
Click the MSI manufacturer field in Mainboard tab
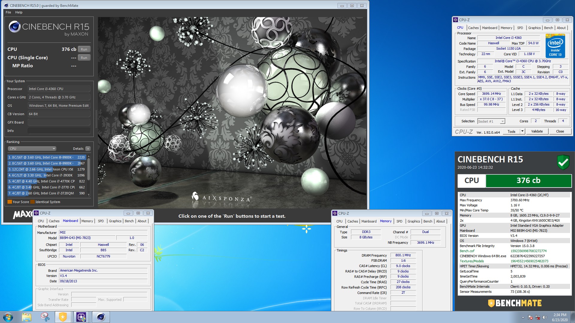[103, 232]
